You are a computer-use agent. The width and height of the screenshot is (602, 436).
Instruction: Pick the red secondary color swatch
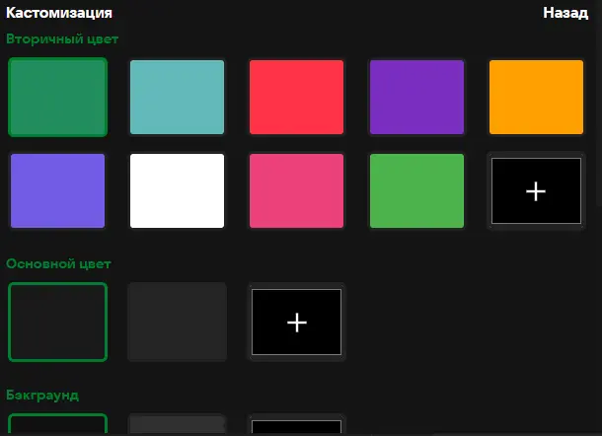tap(296, 97)
